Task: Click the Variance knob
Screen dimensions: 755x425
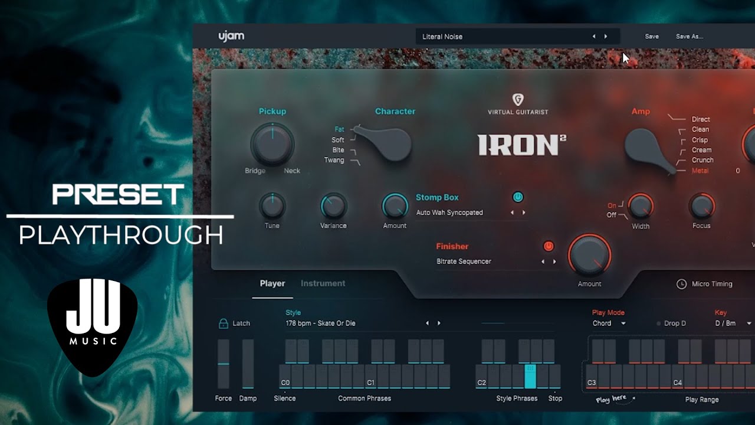Action: 333,207
